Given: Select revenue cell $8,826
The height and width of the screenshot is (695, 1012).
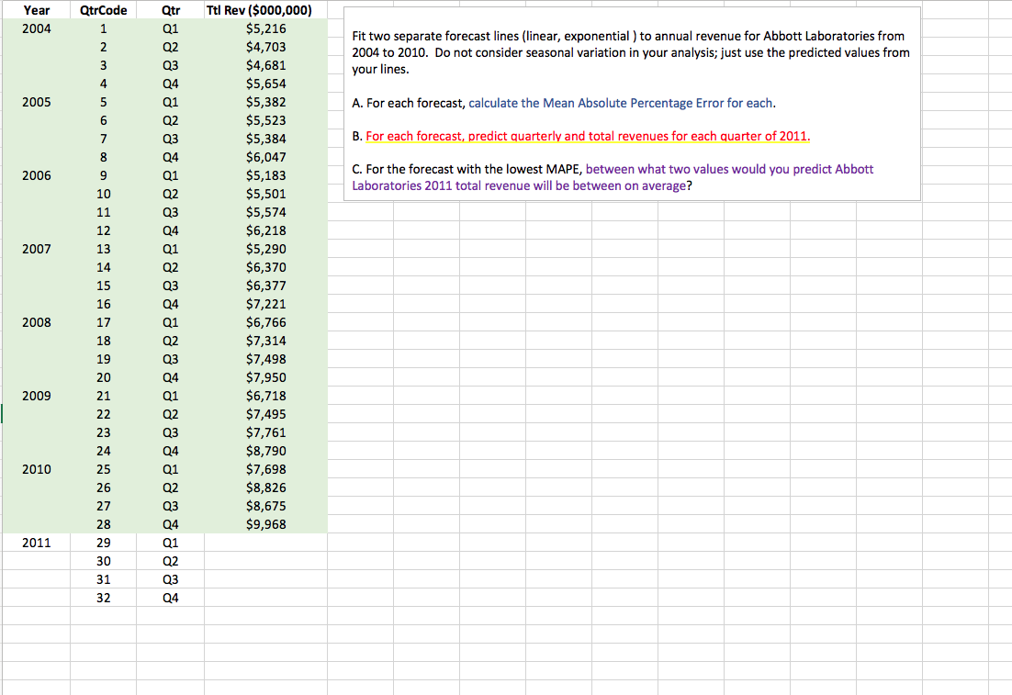Looking at the screenshot, I should point(265,488).
